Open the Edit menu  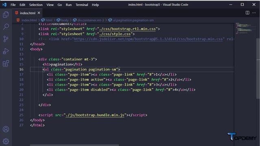22,5
